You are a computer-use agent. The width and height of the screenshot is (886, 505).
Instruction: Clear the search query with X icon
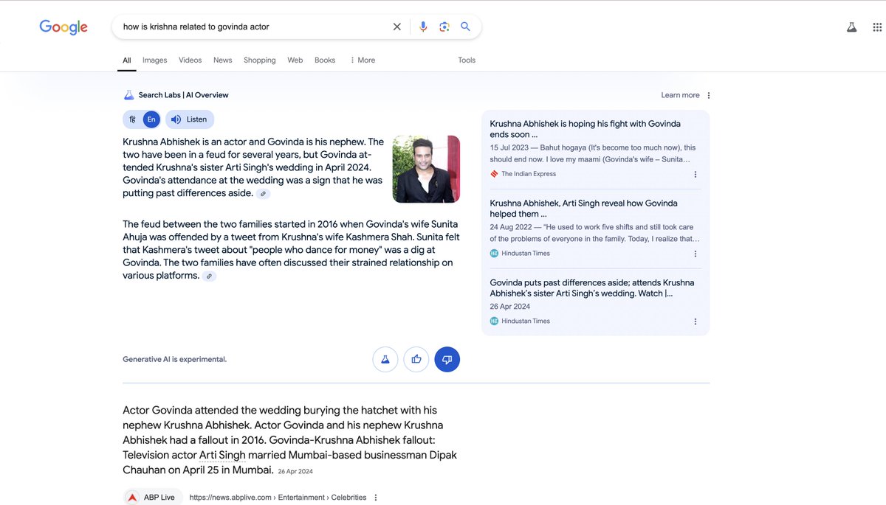click(x=396, y=27)
